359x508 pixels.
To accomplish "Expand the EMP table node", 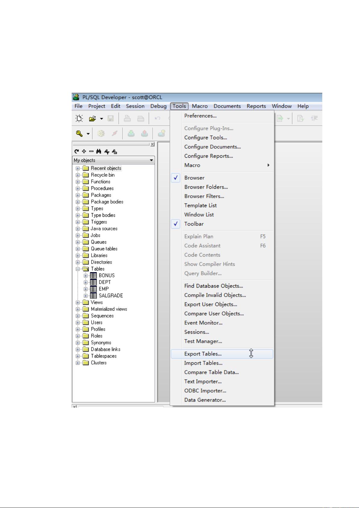I will (x=86, y=289).
